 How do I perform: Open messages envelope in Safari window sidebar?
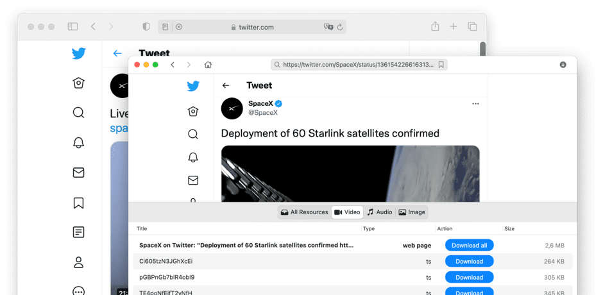(78, 173)
